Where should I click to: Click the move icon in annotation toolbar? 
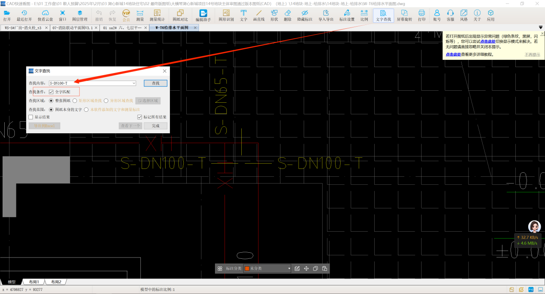(306, 268)
